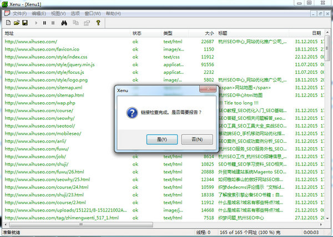Sort by the 大小 column header
Screen dimensions: 333x237
(202, 33)
